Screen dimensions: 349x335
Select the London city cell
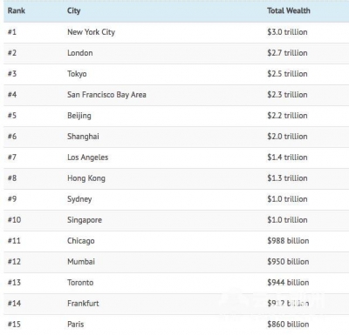tap(80, 53)
